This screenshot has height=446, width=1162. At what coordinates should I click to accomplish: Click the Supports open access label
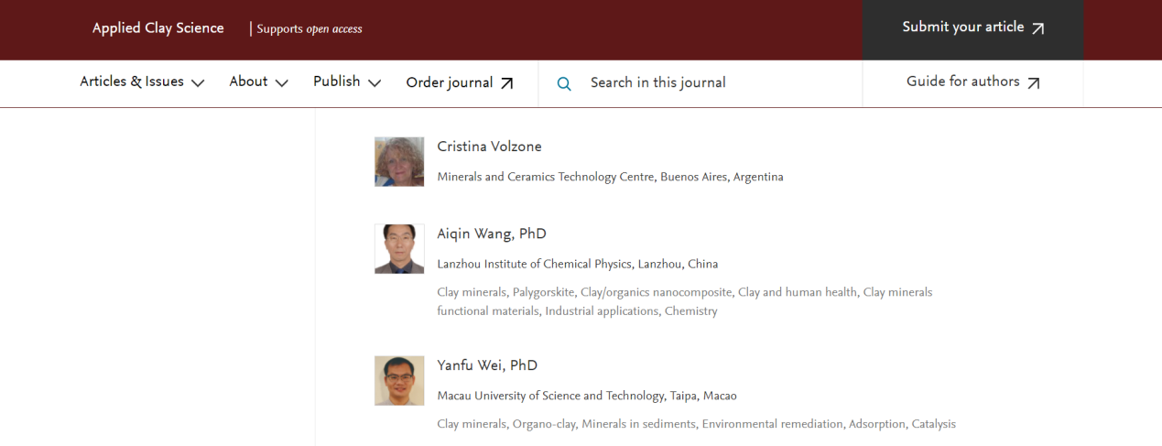tap(310, 29)
